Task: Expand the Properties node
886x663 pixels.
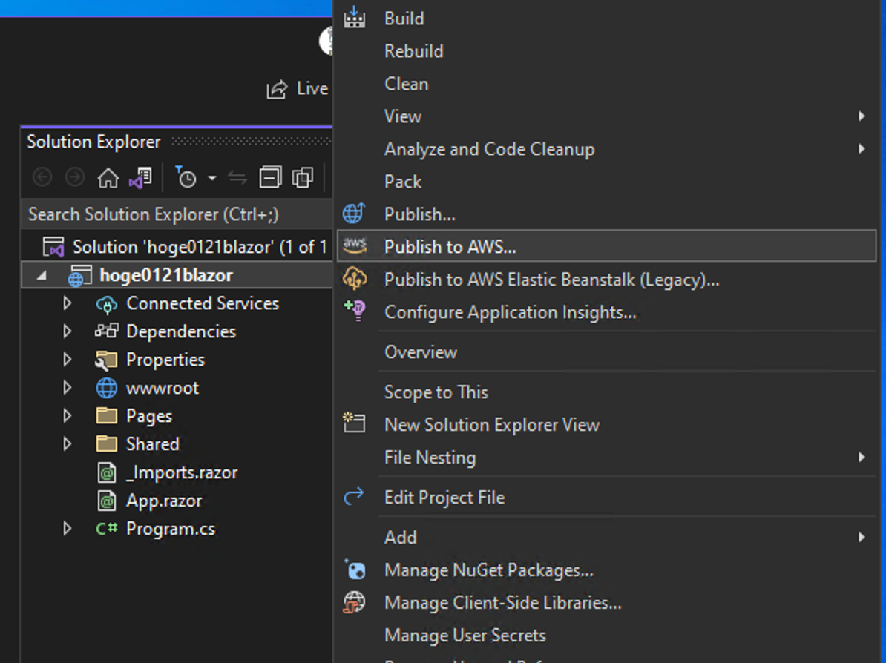Action: tap(68, 359)
